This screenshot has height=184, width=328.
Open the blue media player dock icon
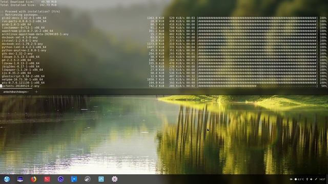(x=74, y=179)
